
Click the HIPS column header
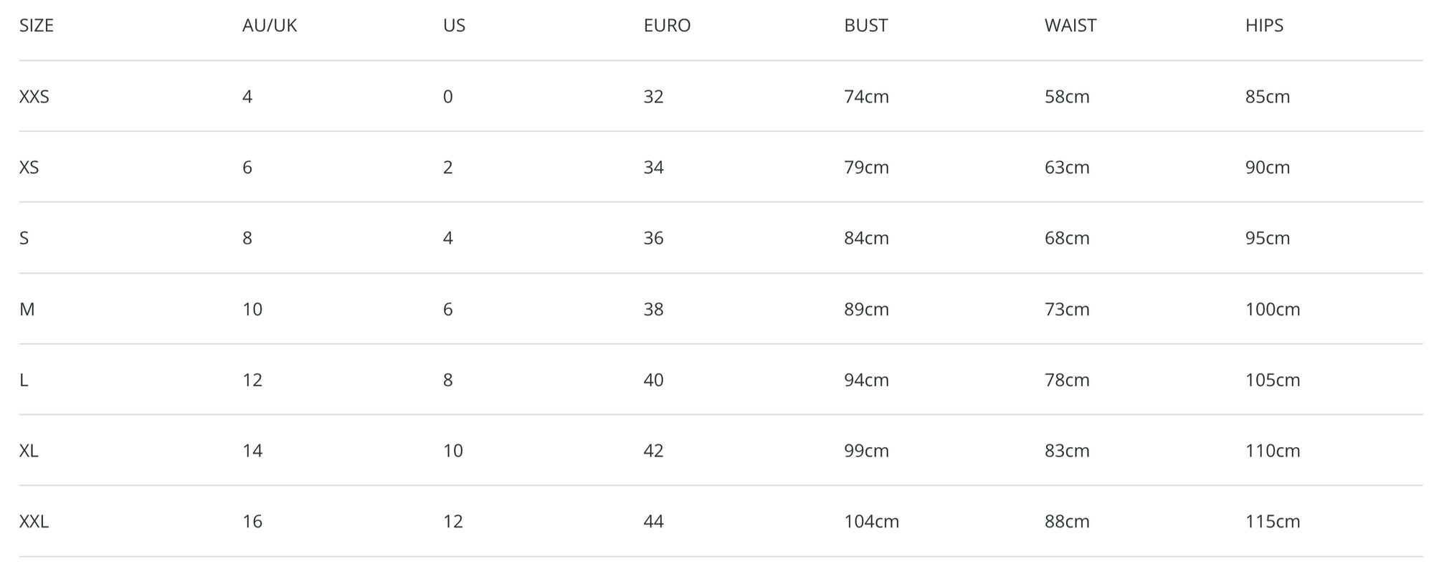[x=1264, y=26]
